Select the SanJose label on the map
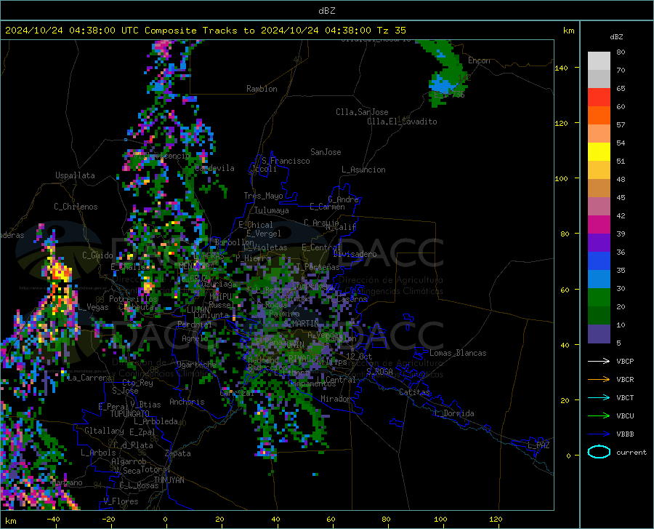The width and height of the screenshot is (654, 529). (x=326, y=152)
